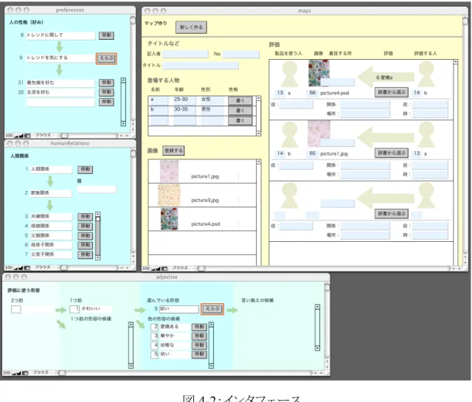Click えらぶ button beside トレンドを気にする
The height and width of the screenshot is (402, 472).
(x=106, y=58)
